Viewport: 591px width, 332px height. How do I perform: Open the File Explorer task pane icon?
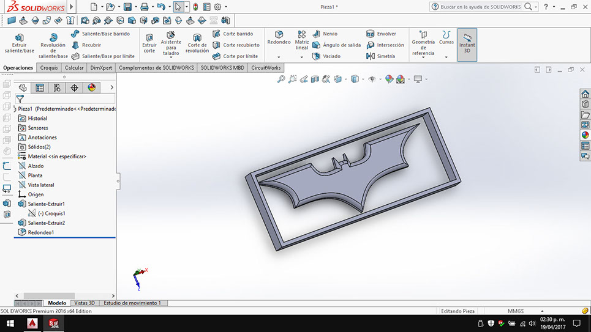(585, 114)
